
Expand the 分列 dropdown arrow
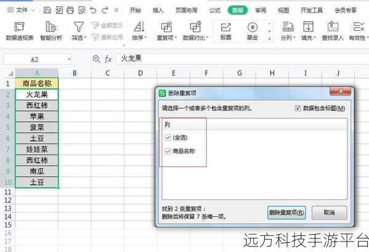click(294, 38)
